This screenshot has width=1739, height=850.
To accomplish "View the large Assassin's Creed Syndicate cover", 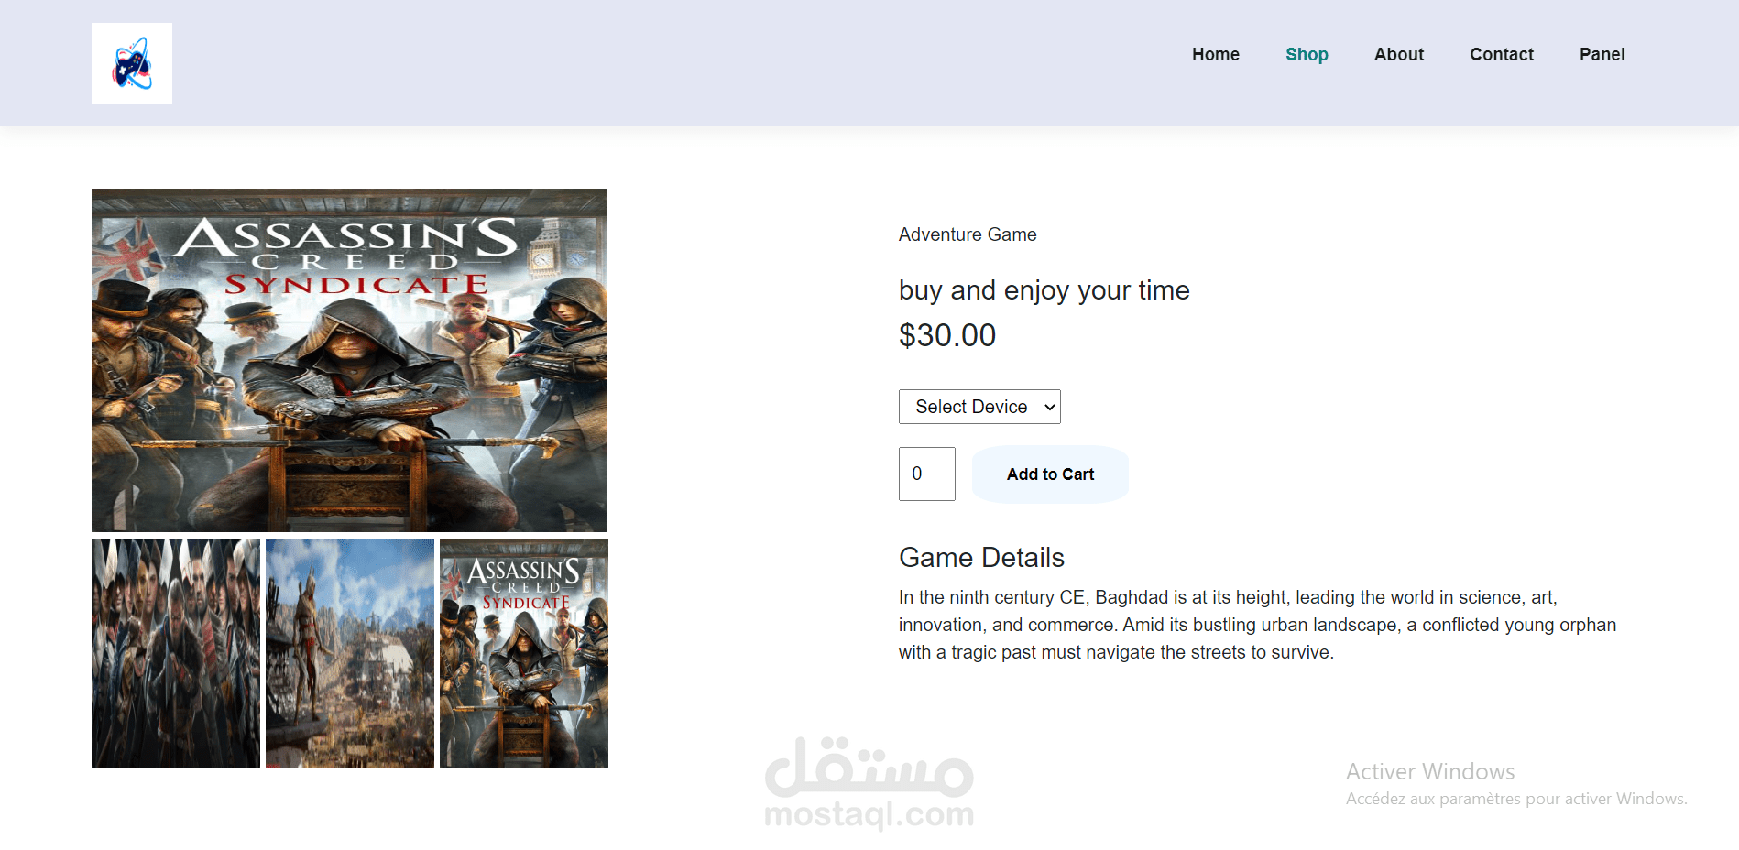I will point(349,360).
